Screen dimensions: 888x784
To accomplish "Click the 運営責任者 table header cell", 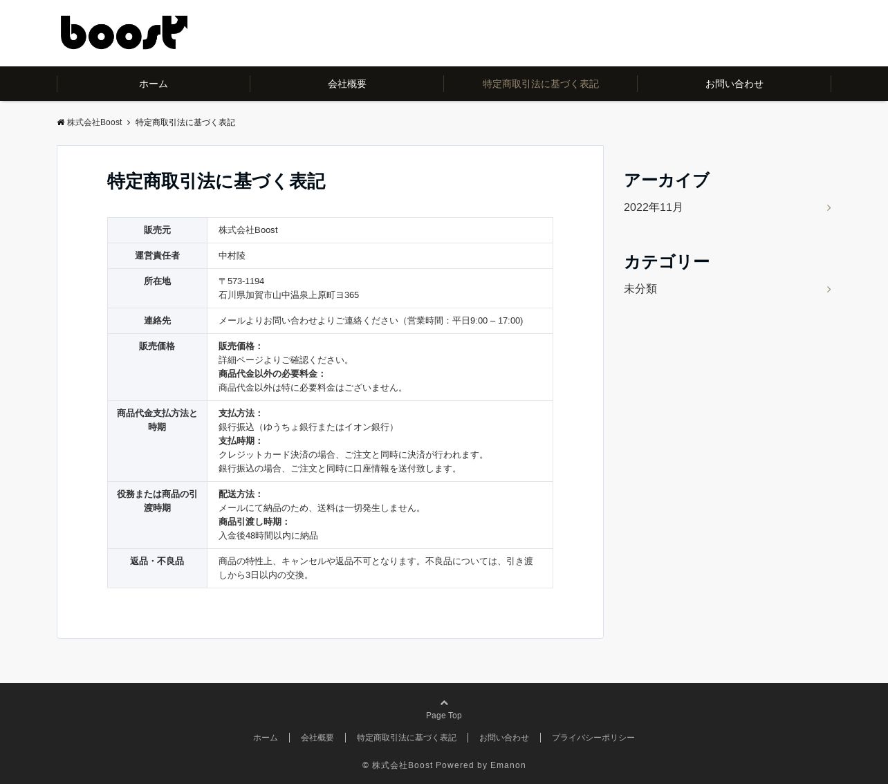I will (x=157, y=256).
